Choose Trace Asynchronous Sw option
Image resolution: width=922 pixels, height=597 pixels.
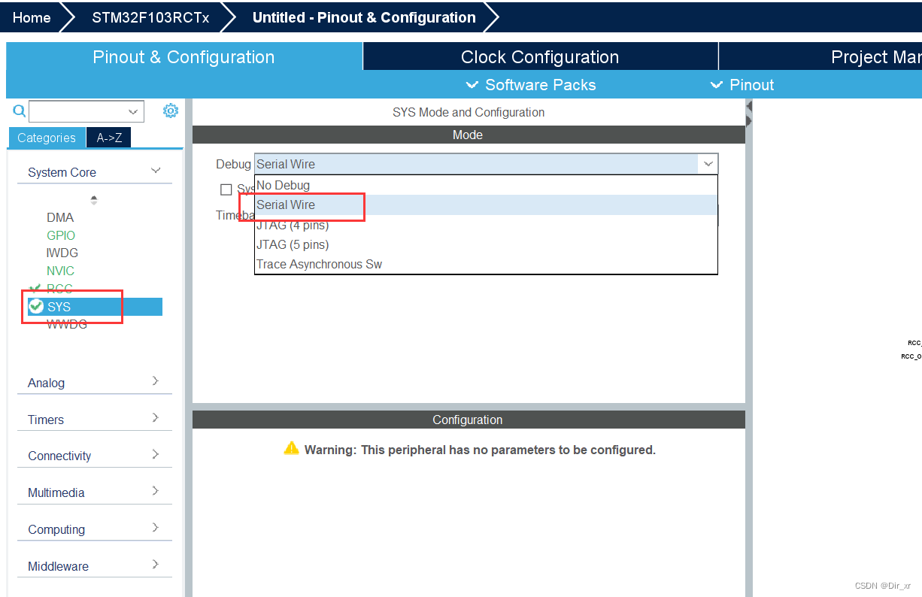(486, 264)
